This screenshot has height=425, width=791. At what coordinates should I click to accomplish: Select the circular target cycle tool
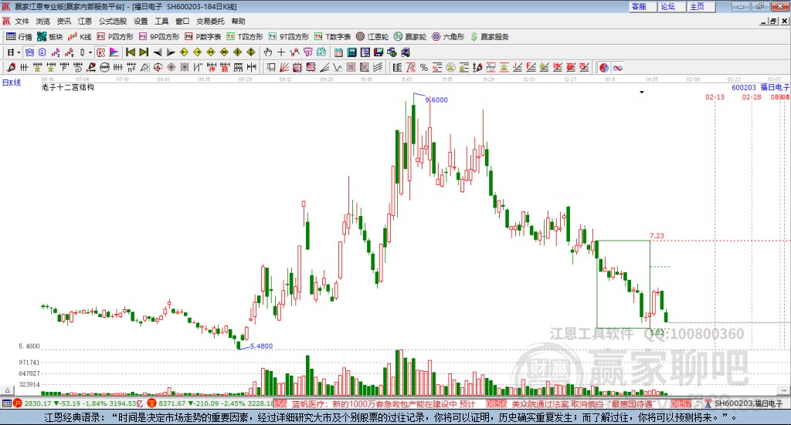[x=158, y=67]
